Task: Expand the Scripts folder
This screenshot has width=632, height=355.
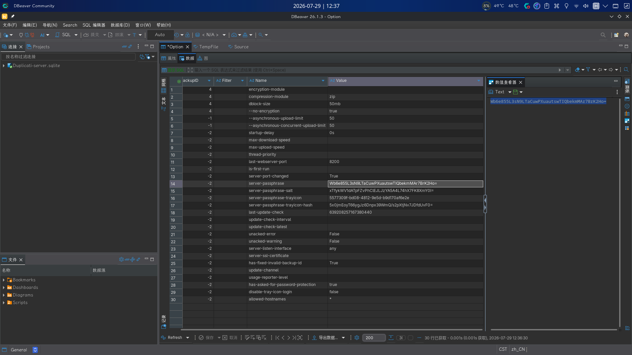Action: (x=4, y=303)
